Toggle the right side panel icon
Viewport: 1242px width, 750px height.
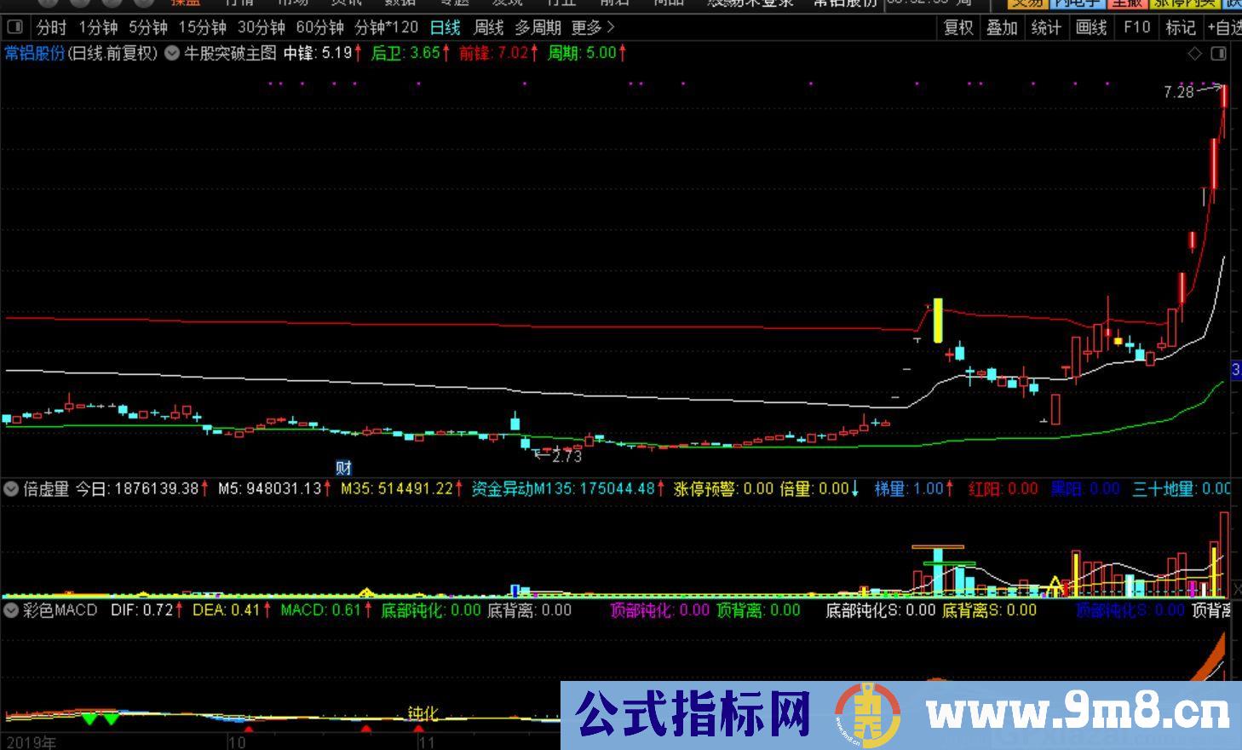(x=1218, y=54)
